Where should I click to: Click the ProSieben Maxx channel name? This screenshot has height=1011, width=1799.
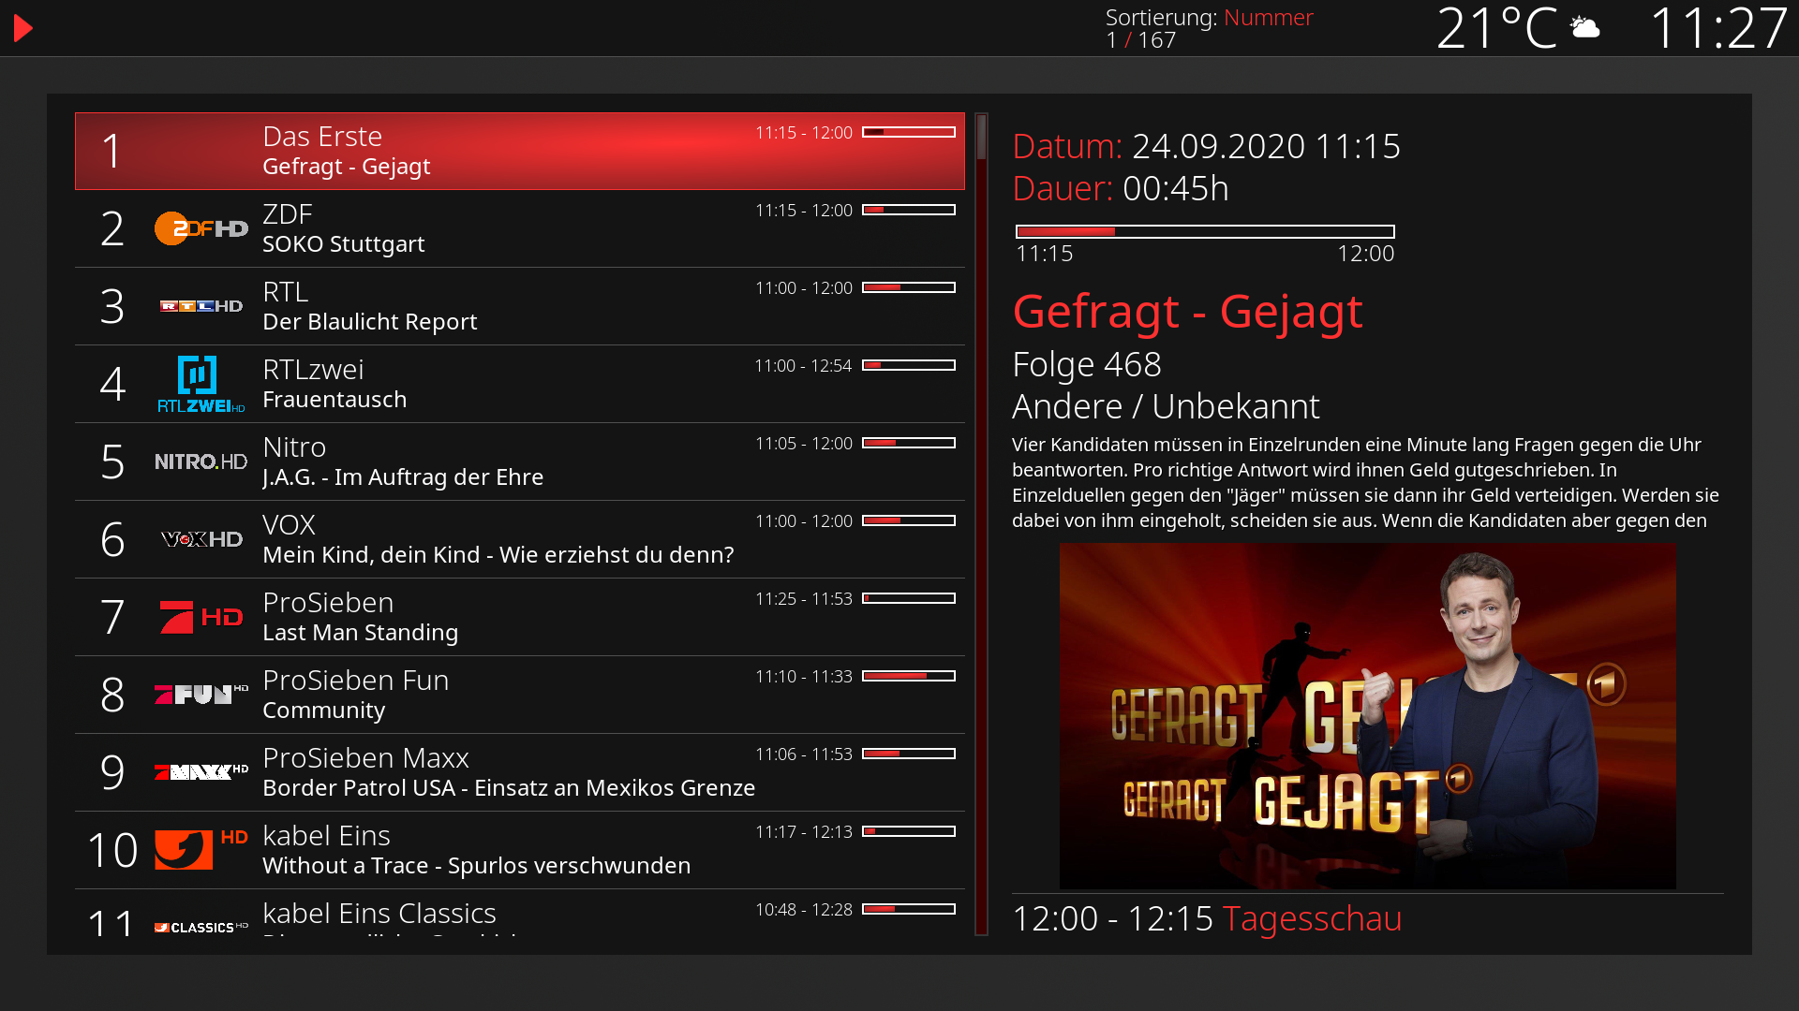pos(365,757)
